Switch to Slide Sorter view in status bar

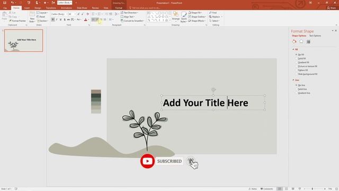pyautogui.click(x=286, y=189)
